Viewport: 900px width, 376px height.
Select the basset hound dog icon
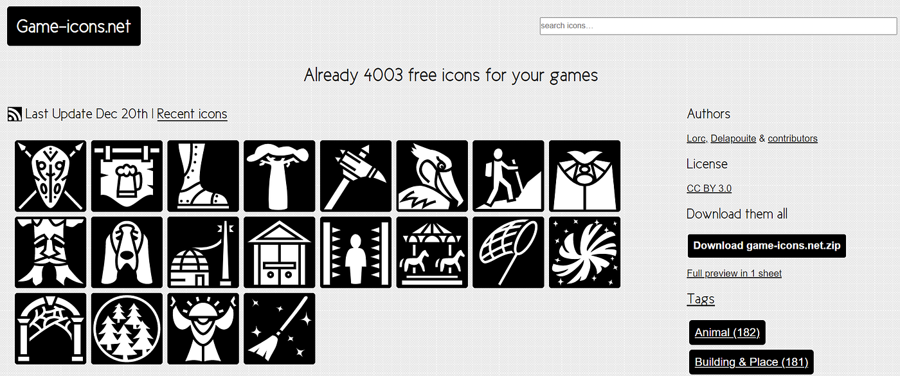(127, 253)
